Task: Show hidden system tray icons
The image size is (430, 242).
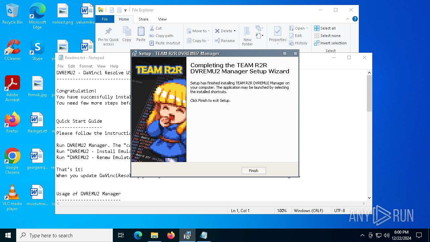Action: coord(362,235)
